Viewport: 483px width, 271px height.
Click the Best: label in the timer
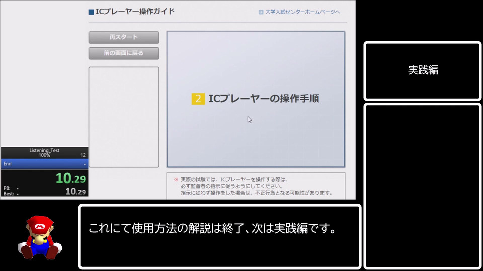(x=9, y=194)
